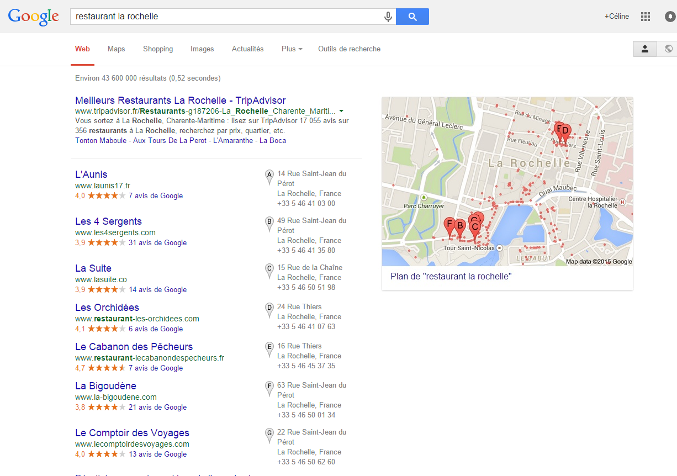Image resolution: width=677 pixels, height=476 pixels.
Task: View 21 avis de Google reviews
Action: tap(158, 407)
